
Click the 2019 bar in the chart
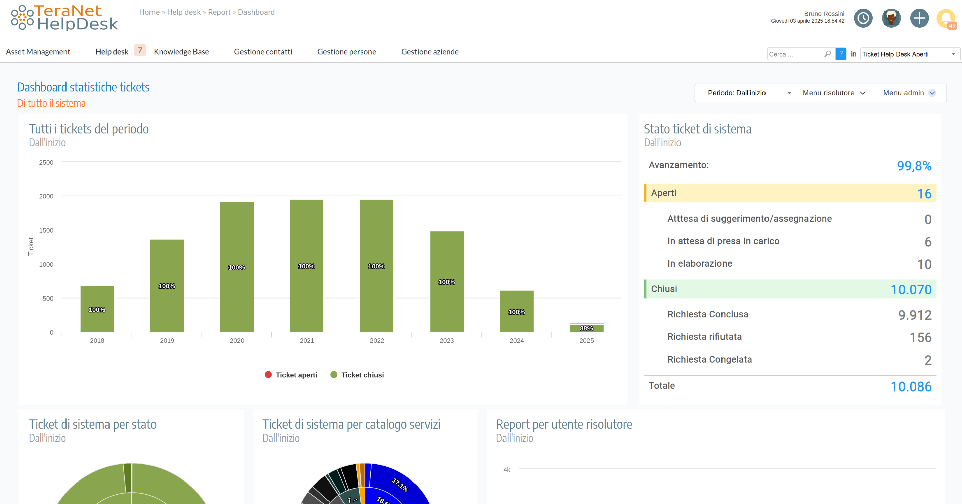coord(167,286)
